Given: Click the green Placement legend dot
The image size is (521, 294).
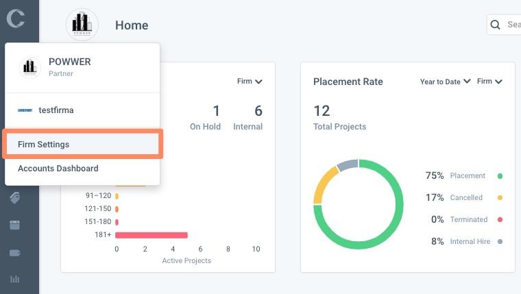Looking at the screenshot, I should (500, 176).
